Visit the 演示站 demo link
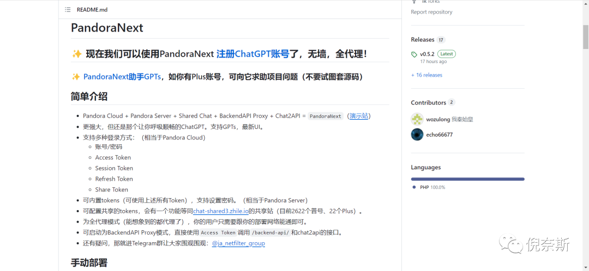Screen dimensions: 589x271 tap(359, 116)
